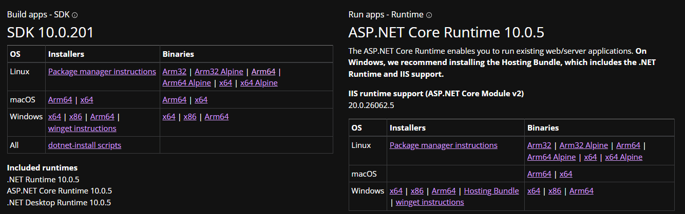Screen dimensions: 685x214
Task: Download ASP.NET Runtime Linux x64 binary
Action: (591, 157)
